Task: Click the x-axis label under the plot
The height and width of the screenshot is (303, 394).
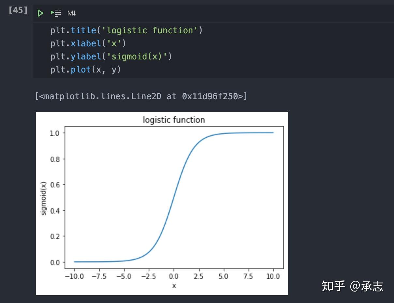Action: [x=174, y=286]
